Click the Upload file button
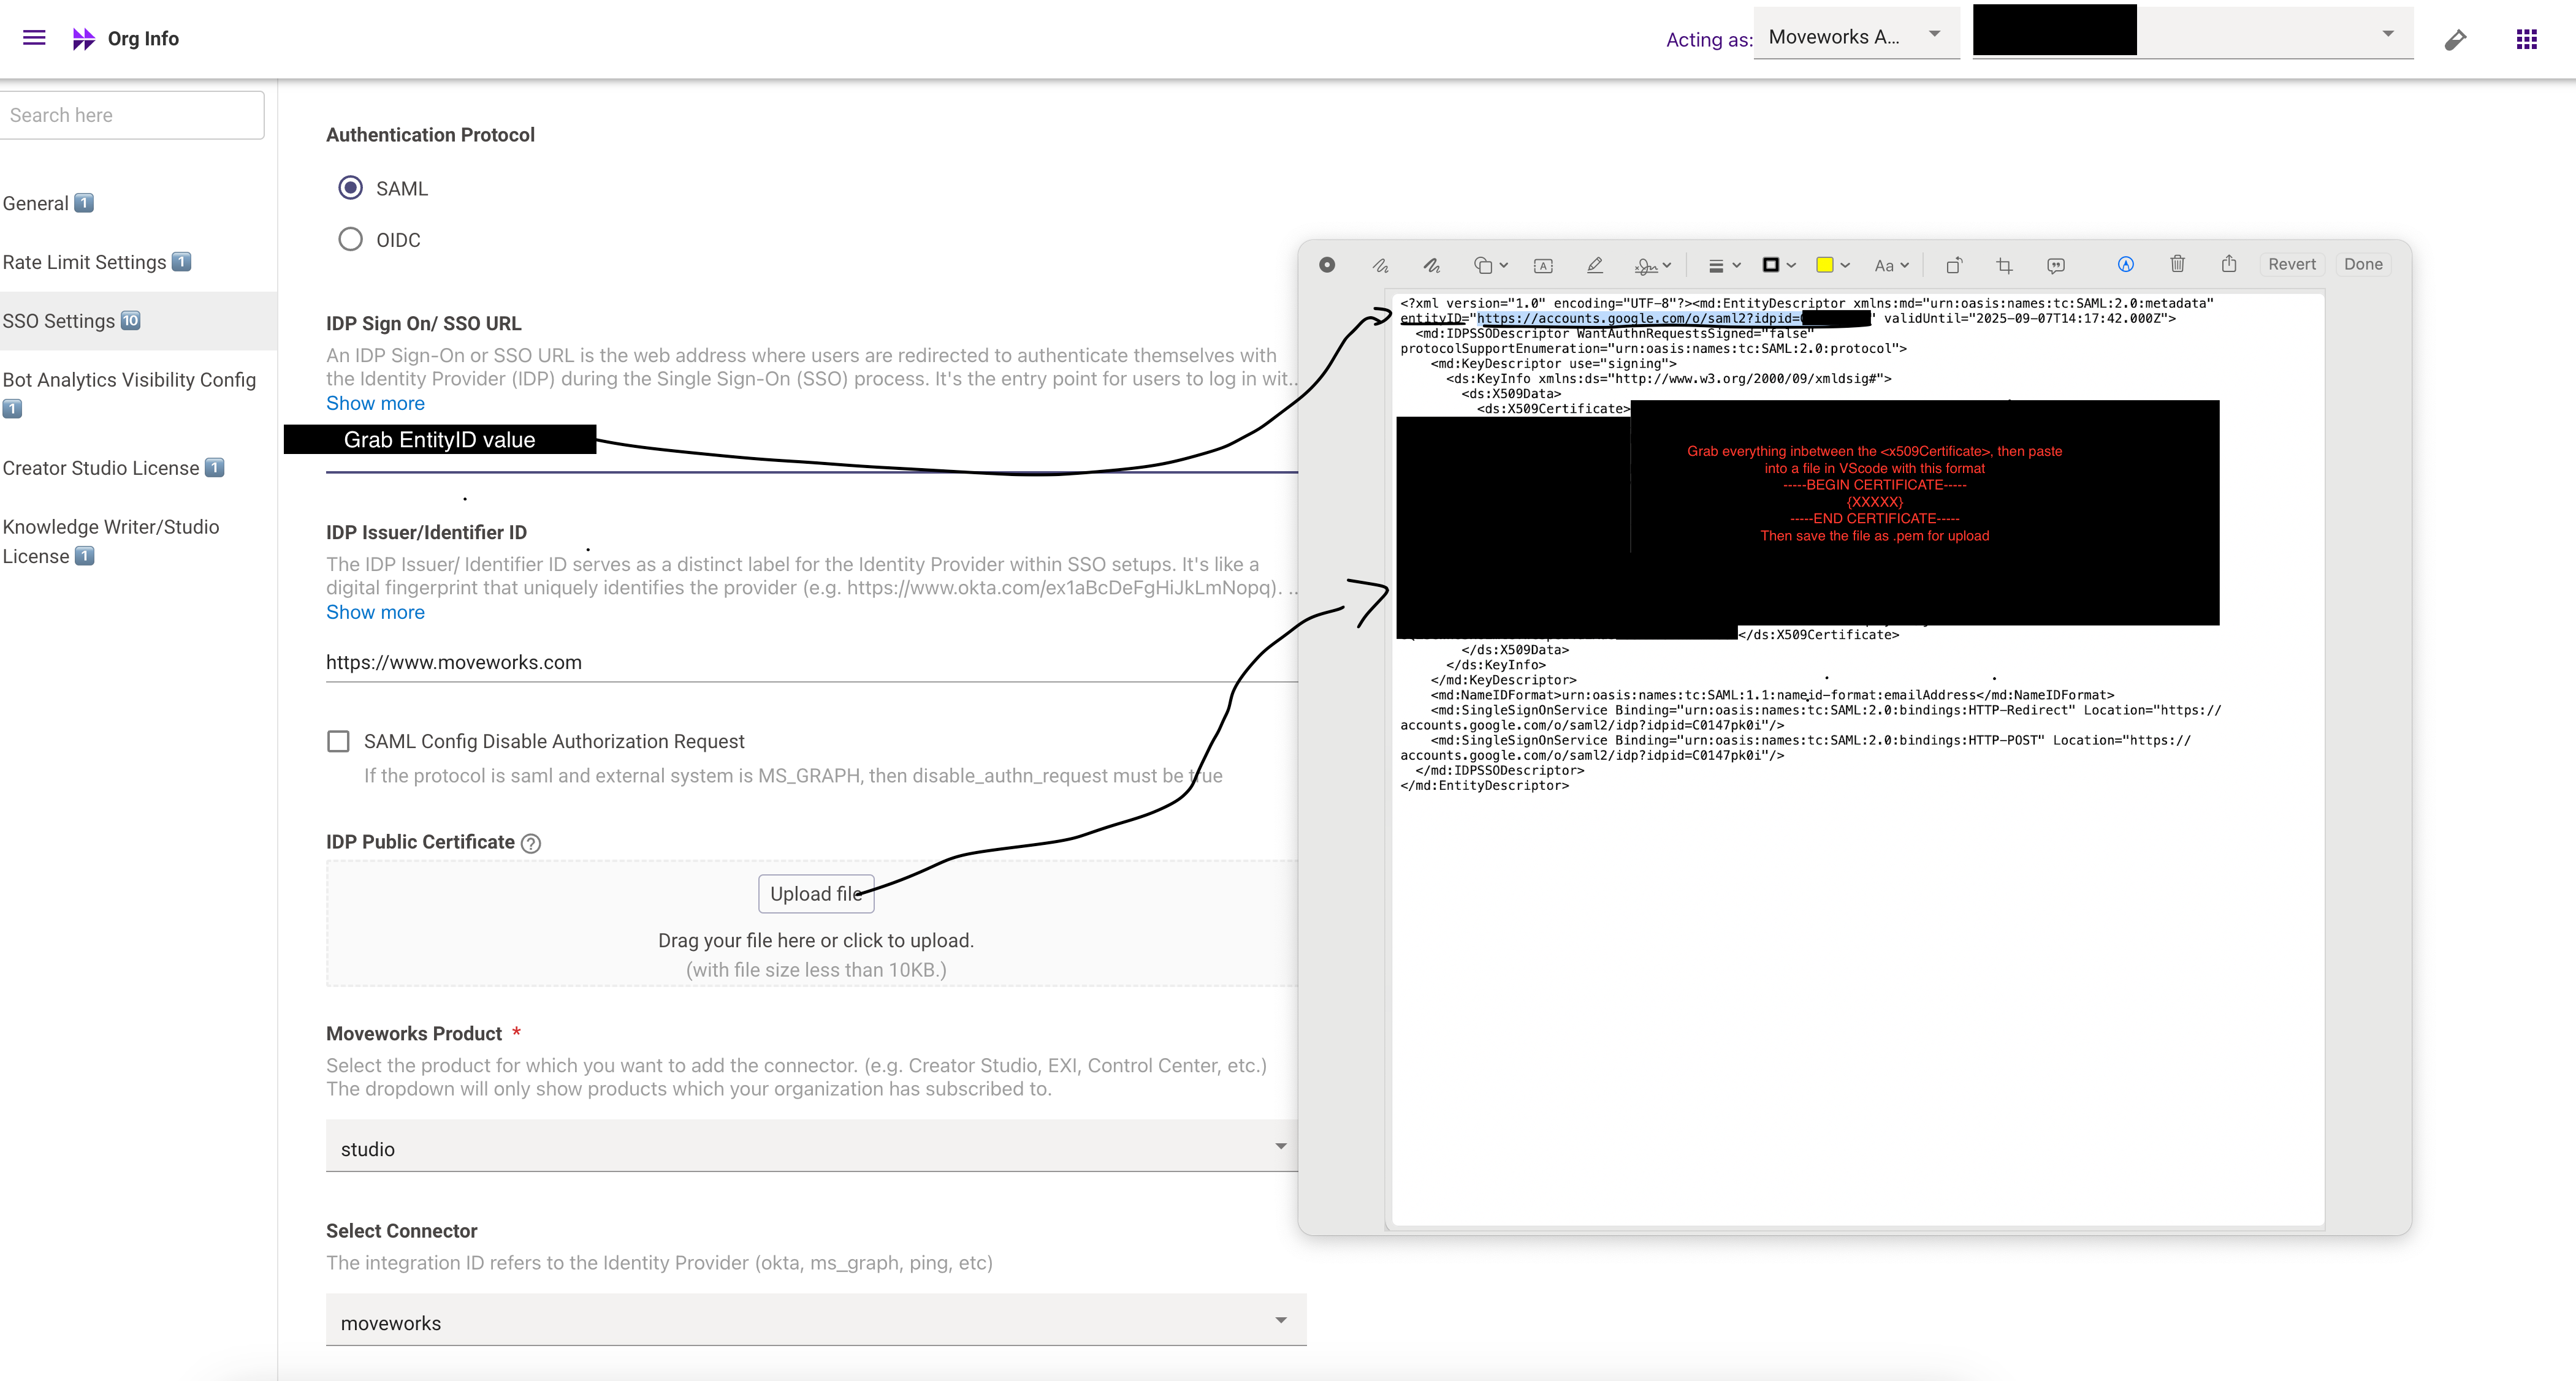The width and height of the screenshot is (2576, 1381). pyautogui.click(x=815, y=893)
